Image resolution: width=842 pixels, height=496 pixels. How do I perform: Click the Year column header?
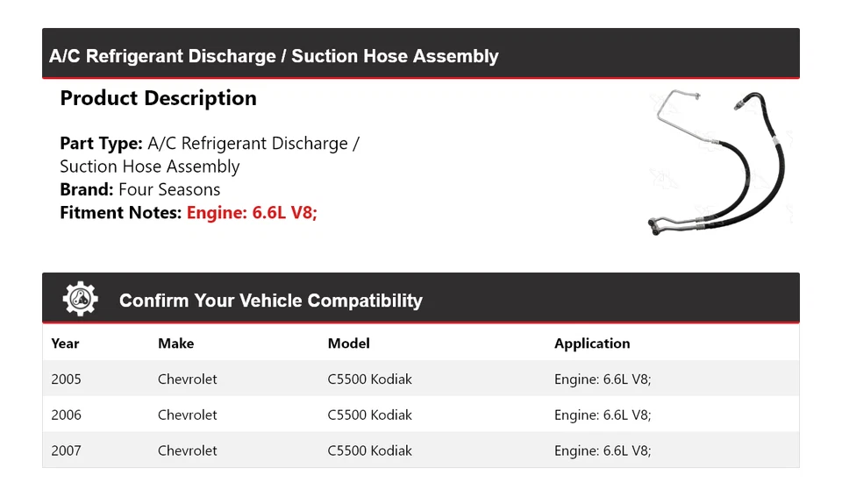(x=65, y=344)
